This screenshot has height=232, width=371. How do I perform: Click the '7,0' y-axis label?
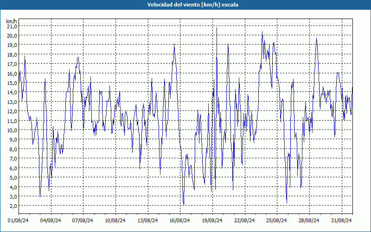(13, 159)
